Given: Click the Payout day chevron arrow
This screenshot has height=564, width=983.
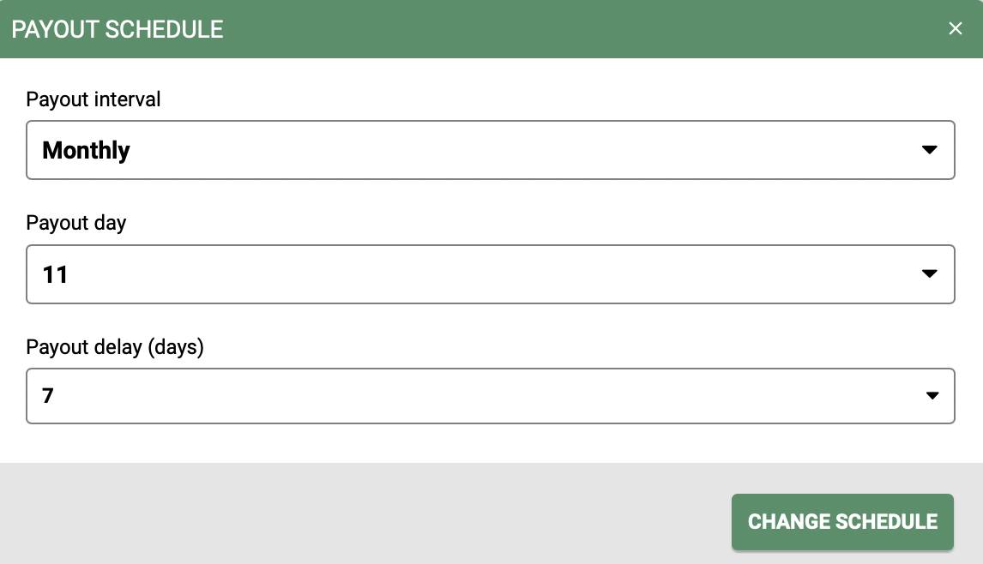Looking at the screenshot, I should point(930,274).
